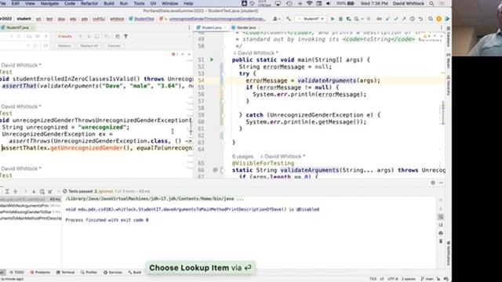Click the Git push arrow icon
Viewport: 502px width, 282px height.
coord(404,19)
